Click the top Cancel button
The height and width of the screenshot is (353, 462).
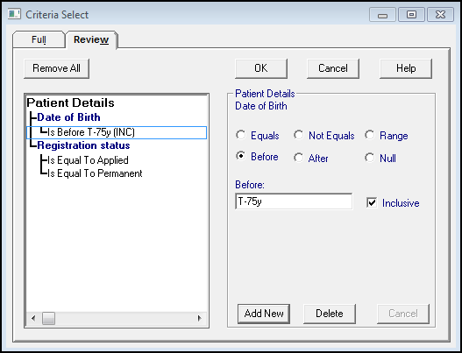333,68
